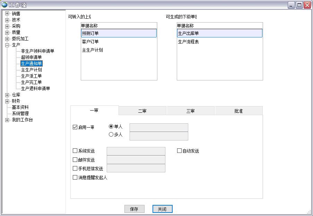Select 生产派工单 in the tree
313x216 pixels.
coord(32,76)
